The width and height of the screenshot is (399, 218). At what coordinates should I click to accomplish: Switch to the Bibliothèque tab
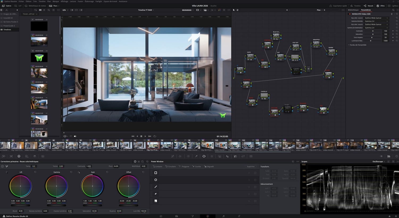353,10
